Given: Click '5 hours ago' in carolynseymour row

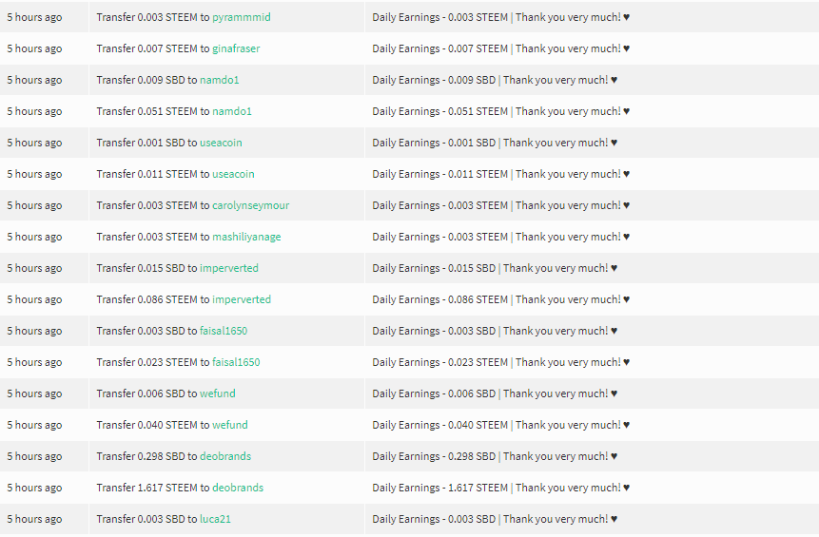Looking at the screenshot, I should point(34,205).
